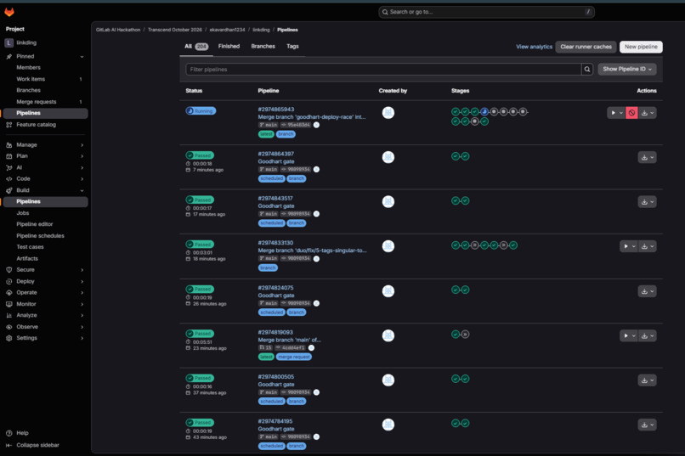Open creator avatar for pipeline #2974865943
The image size is (685, 456).
click(x=388, y=113)
